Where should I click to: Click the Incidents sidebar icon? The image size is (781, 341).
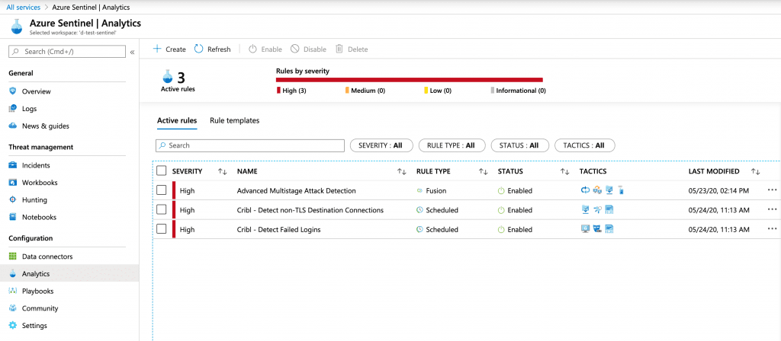click(x=12, y=165)
